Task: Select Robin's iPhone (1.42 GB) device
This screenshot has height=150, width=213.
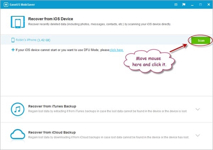Action: [x=33, y=40]
